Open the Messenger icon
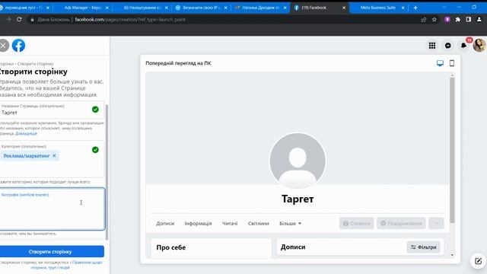The height and width of the screenshot is (274, 487). tap(448, 46)
